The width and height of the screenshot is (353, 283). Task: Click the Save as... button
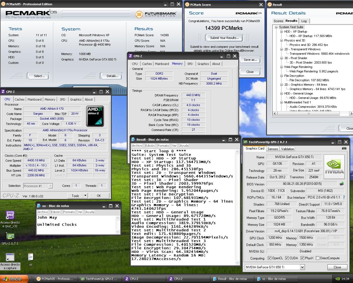pyautogui.click(x=250, y=60)
